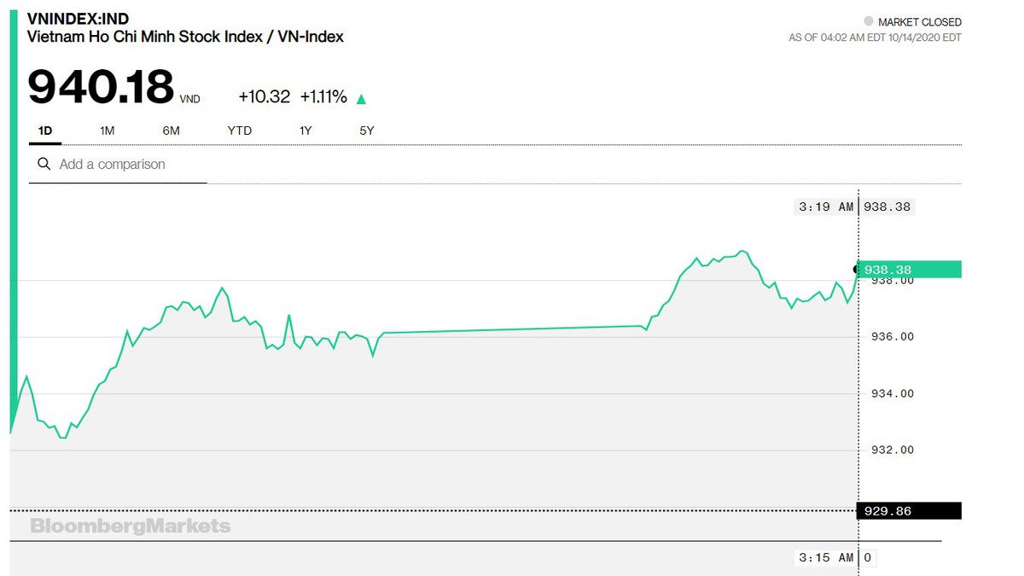Click the black data point on the price line
Image resolution: width=1024 pixels, height=576 pixels.
coord(857,270)
